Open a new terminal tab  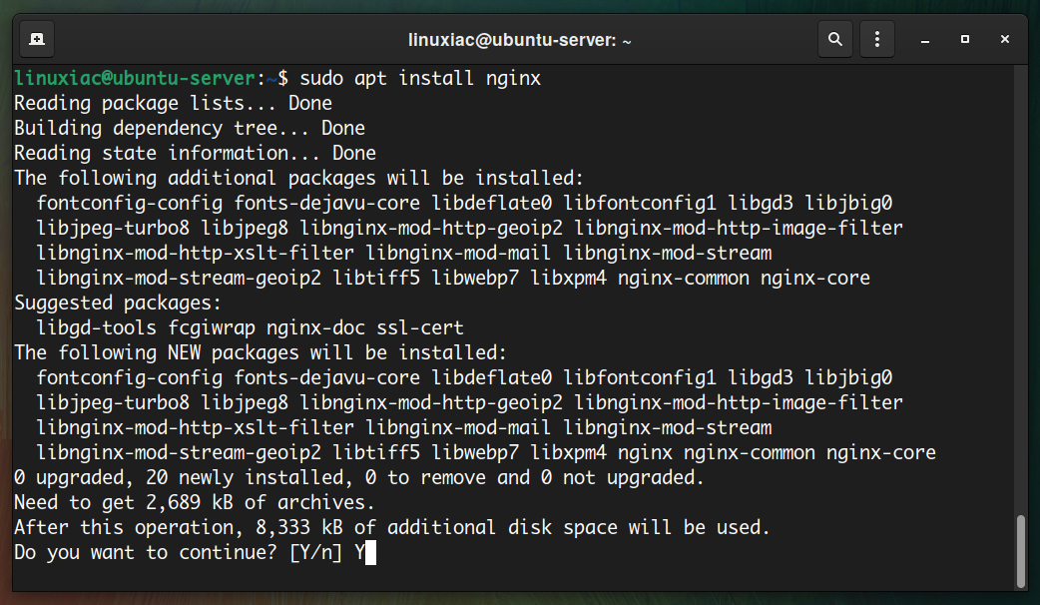[x=37, y=39]
